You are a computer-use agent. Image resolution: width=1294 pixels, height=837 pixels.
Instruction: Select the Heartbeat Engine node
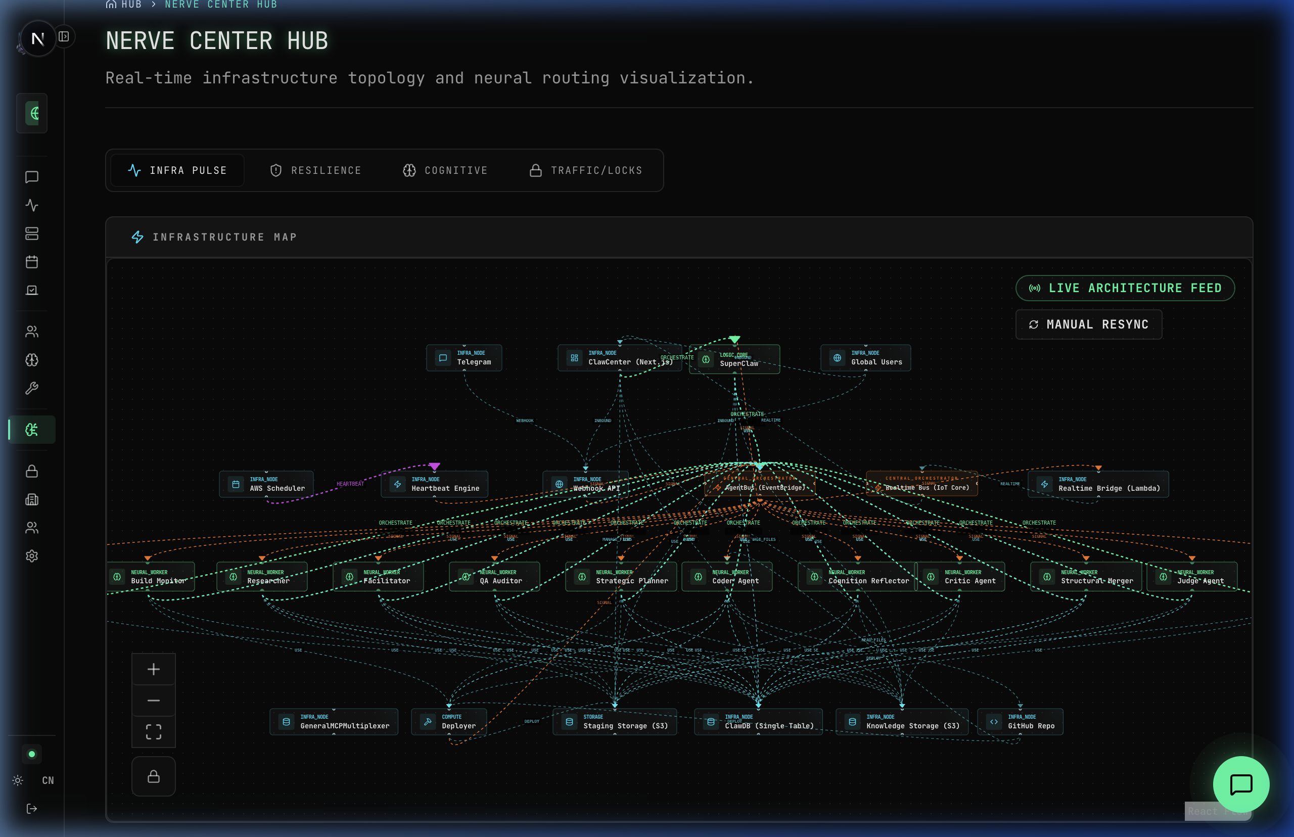coord(434,484)
